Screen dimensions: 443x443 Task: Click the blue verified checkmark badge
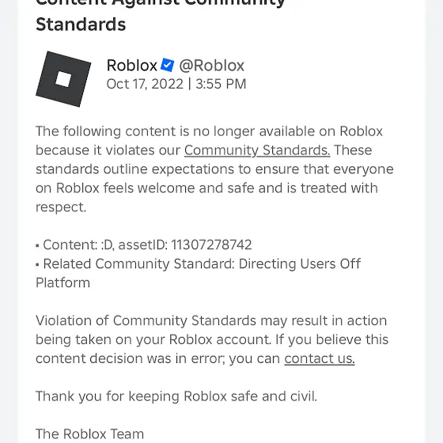click(167, 65)
